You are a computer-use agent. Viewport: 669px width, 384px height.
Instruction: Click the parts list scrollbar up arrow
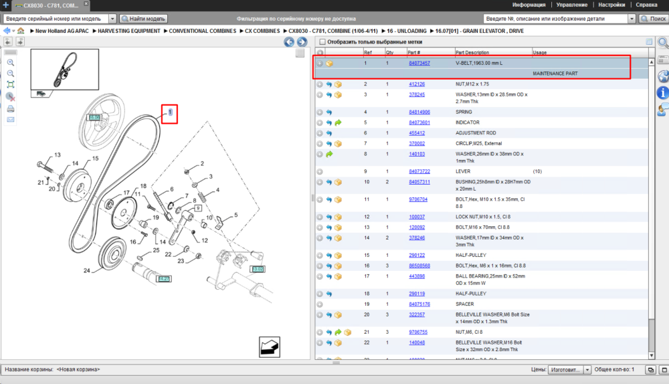tap(652, 62)
